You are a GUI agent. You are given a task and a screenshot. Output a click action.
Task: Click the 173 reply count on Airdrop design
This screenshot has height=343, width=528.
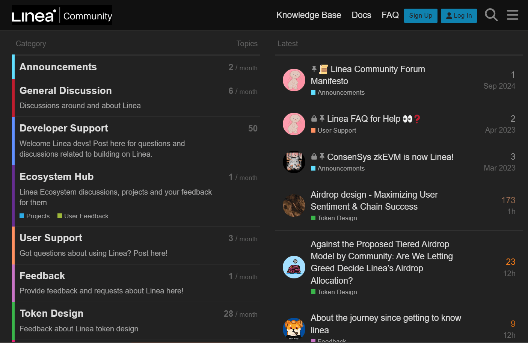point(508,200)
